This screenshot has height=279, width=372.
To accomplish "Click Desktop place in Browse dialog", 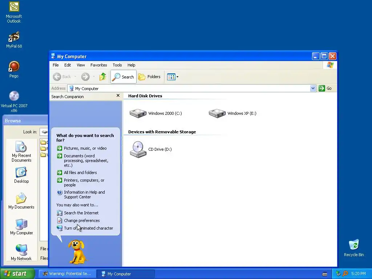I will point(21,175).
